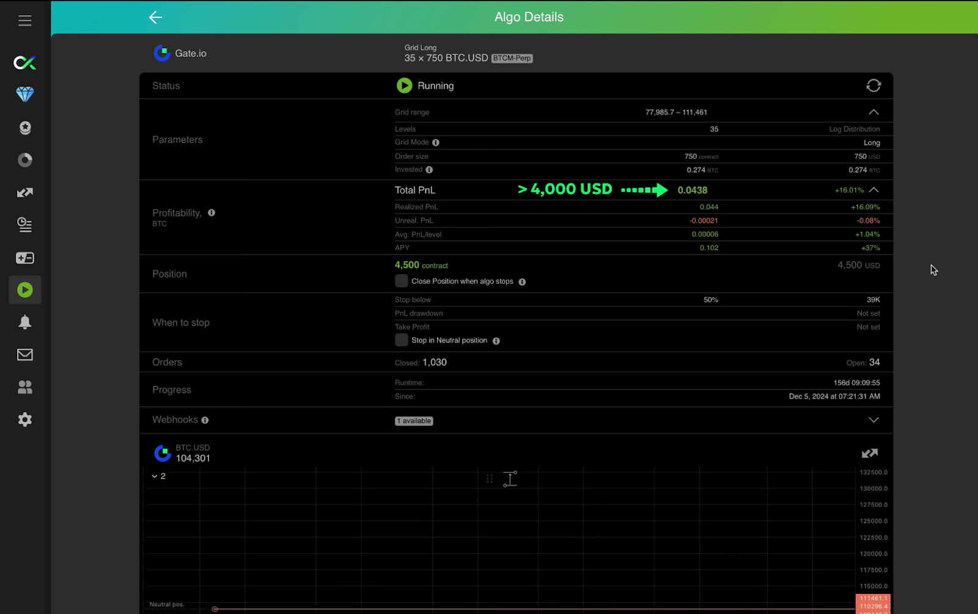Open the settings gear in the sidebar
978x614 pixels.
coord(25,419)
